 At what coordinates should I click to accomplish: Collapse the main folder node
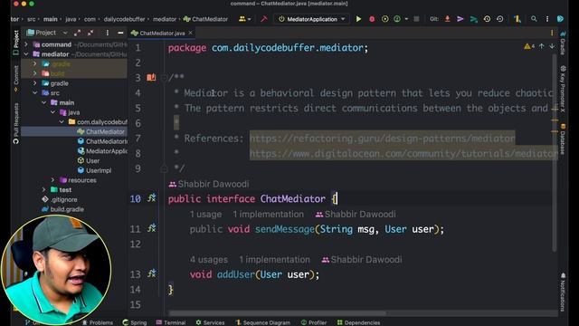pos(44,102)
